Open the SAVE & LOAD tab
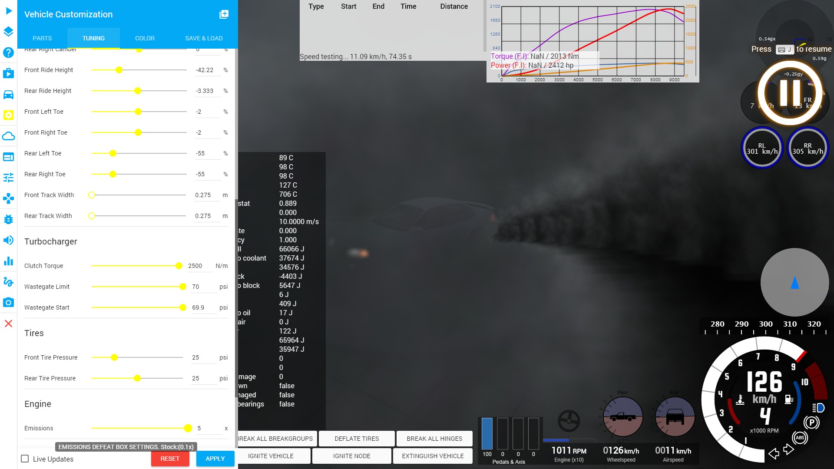The height and width of the screenshot is (469, 834). (204, 38)
